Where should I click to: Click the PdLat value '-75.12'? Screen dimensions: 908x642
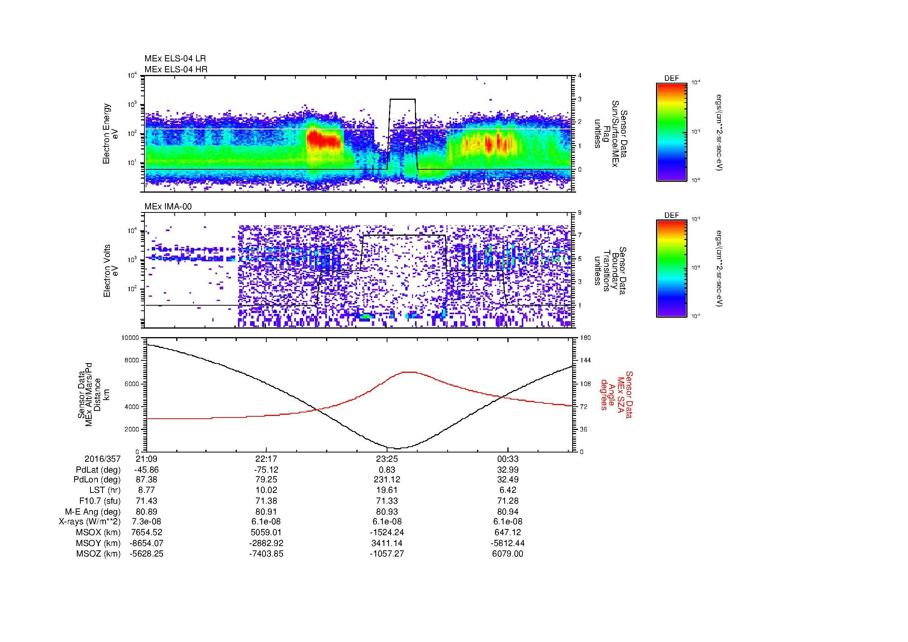coord(266,470)
